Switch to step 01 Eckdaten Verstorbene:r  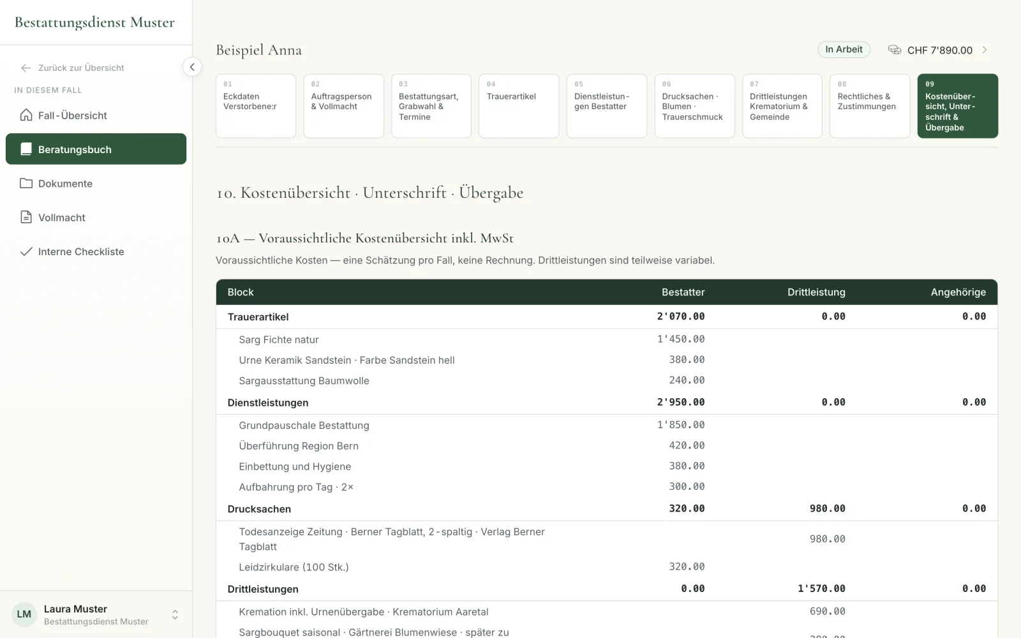[256, 106]
